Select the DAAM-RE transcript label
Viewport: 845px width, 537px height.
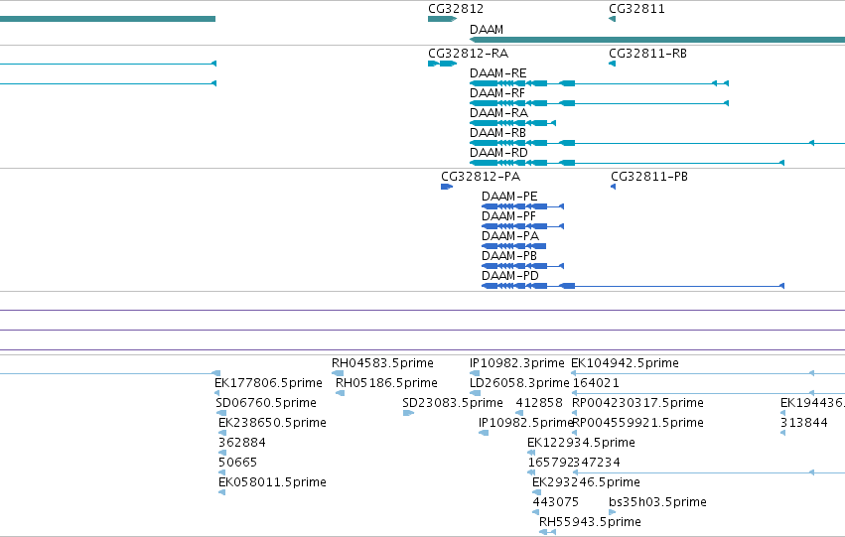[x=497, y=73]
